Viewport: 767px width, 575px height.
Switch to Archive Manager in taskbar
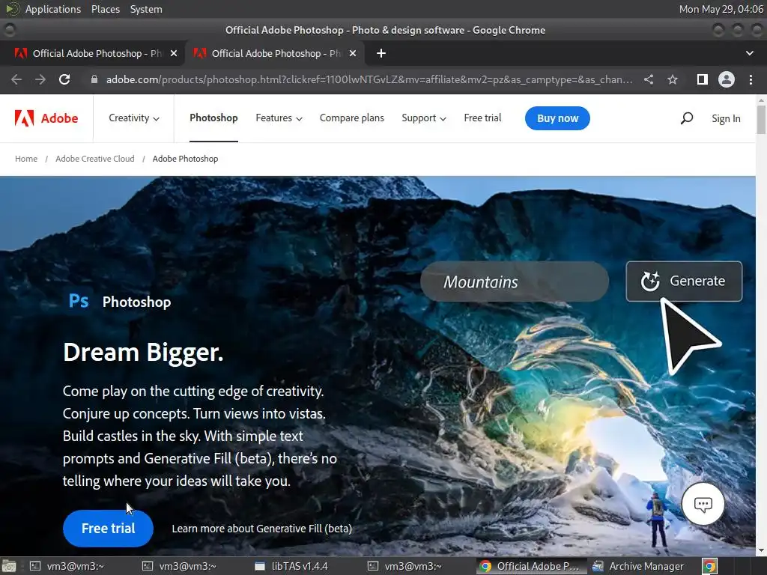[639, 566]
